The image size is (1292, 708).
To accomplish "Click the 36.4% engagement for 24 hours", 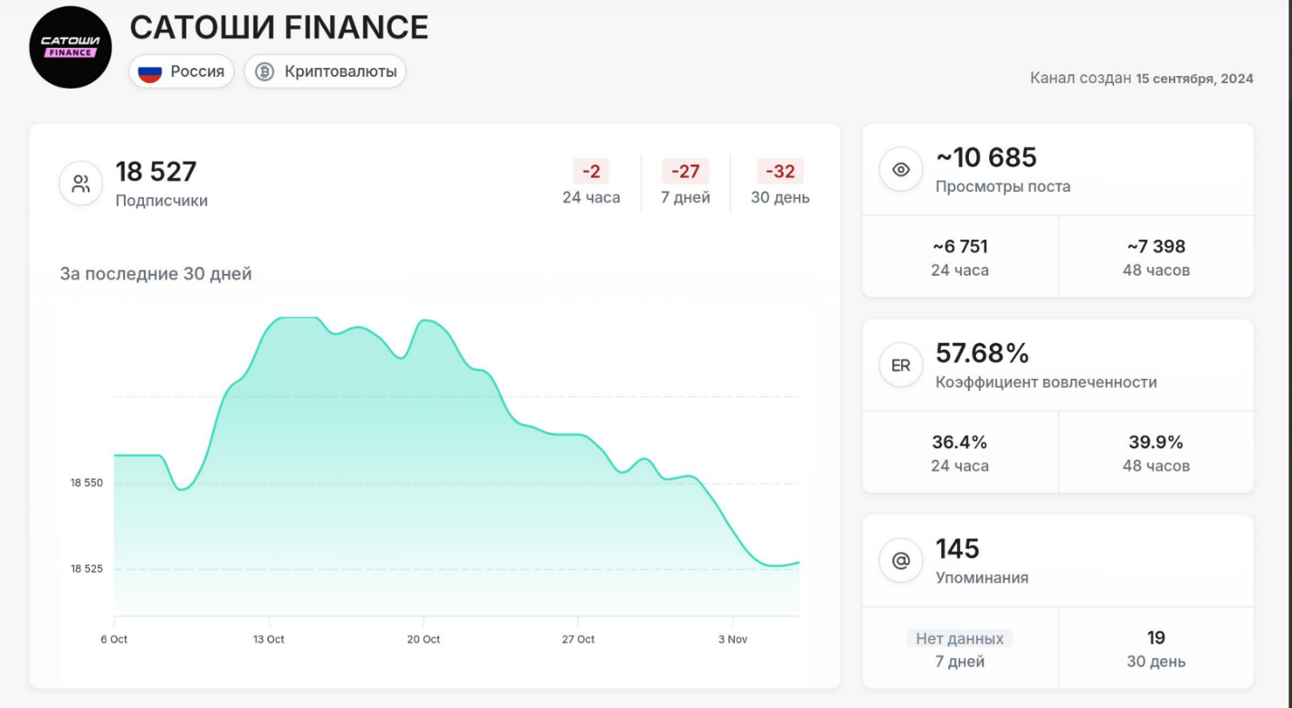I will (959, 442).
